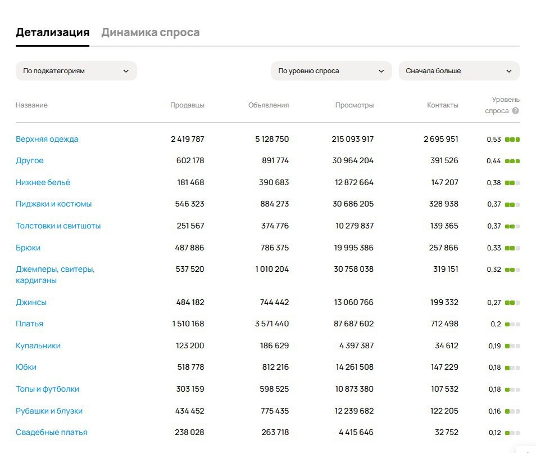Select the Брюки category link
Image resolution: width=536 pixels, height=453 pixels.
coord(28,248)
